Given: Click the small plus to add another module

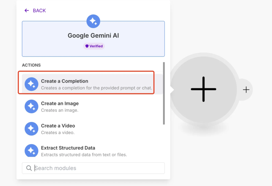Looking at the screenshot, I should pos(246,90).
